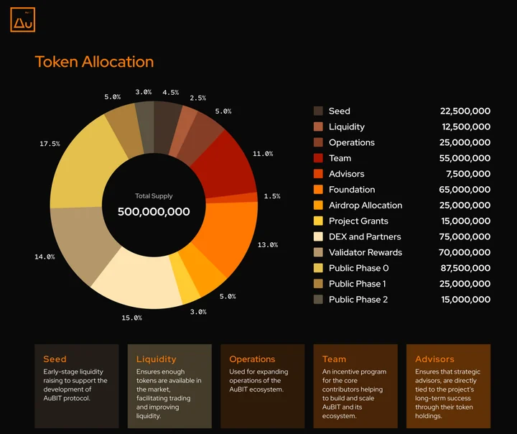Click the 22,500,000 Seed amount
Image resolution: width=517 pixels, height=434 pixels.
click(465, 111)
